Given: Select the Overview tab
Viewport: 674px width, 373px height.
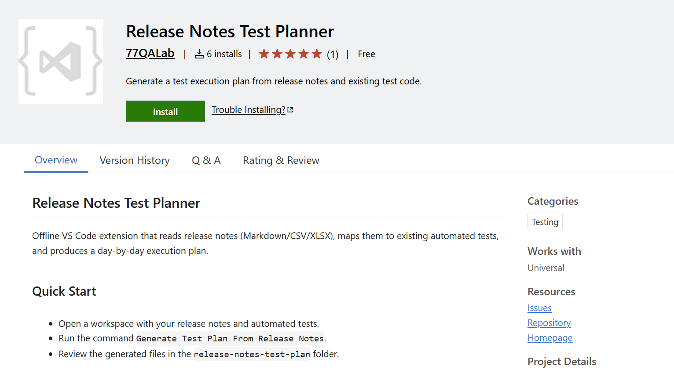Looking at the screenshot, I should (55, 160).
